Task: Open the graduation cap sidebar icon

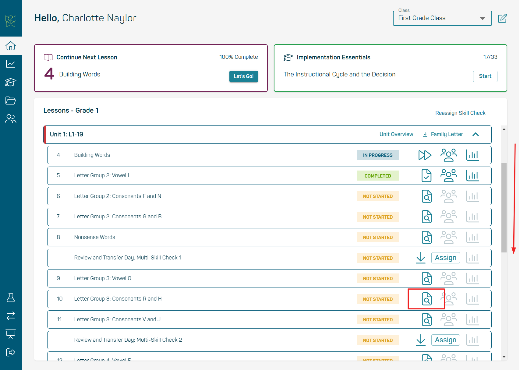Action: coord(11,82)
